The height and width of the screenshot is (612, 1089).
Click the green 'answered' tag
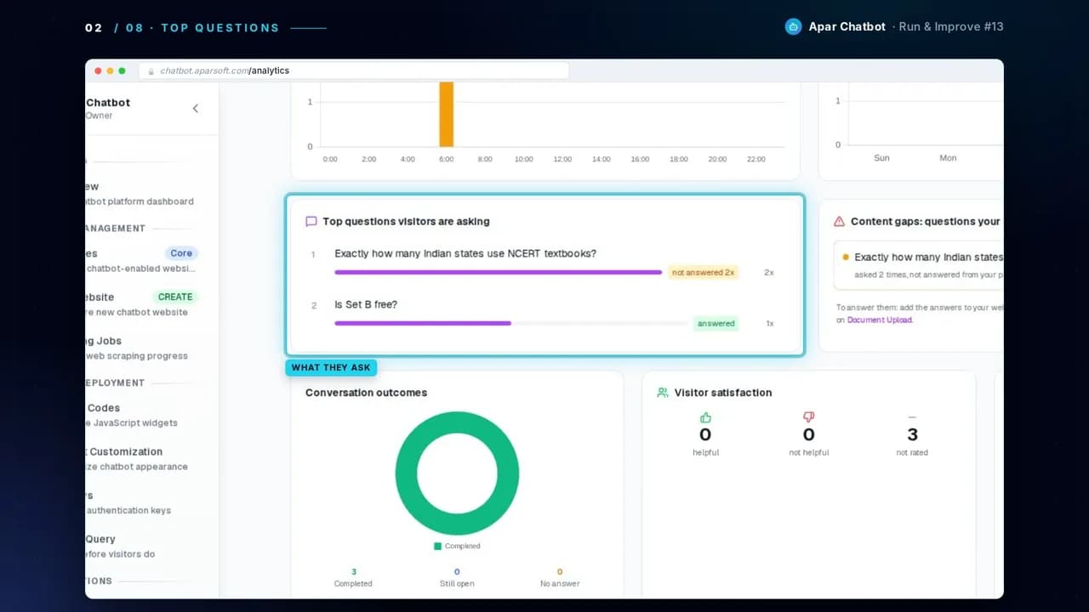click(x=716, y=323)
